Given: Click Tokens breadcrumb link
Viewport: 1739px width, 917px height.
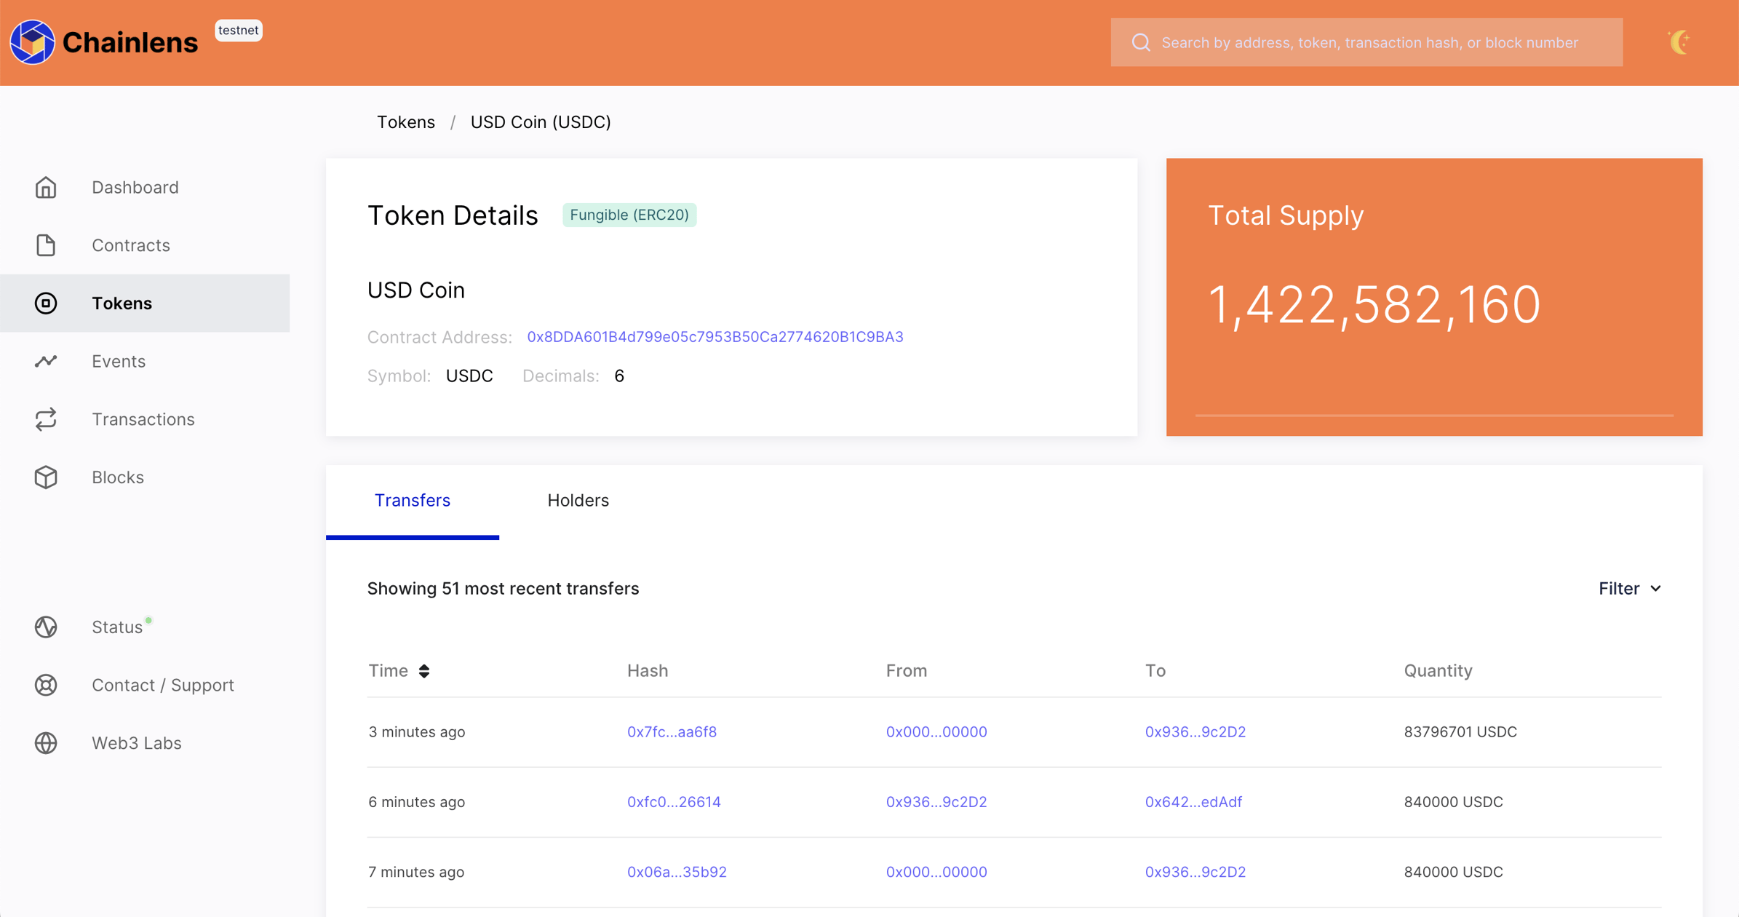Looking at the screenshot, I should (405, 122).
